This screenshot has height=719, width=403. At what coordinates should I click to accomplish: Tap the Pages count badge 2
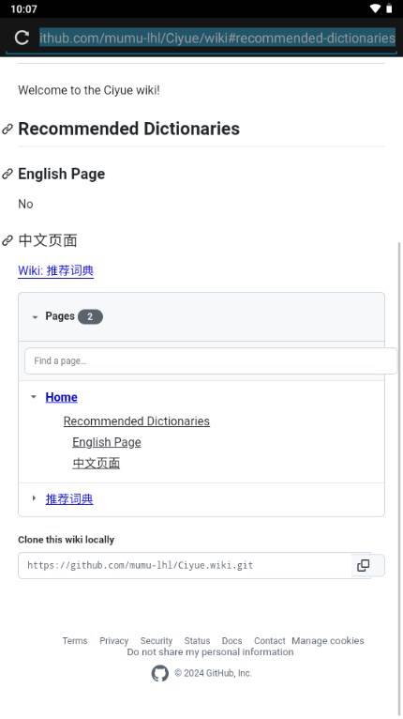coord(90,317)
